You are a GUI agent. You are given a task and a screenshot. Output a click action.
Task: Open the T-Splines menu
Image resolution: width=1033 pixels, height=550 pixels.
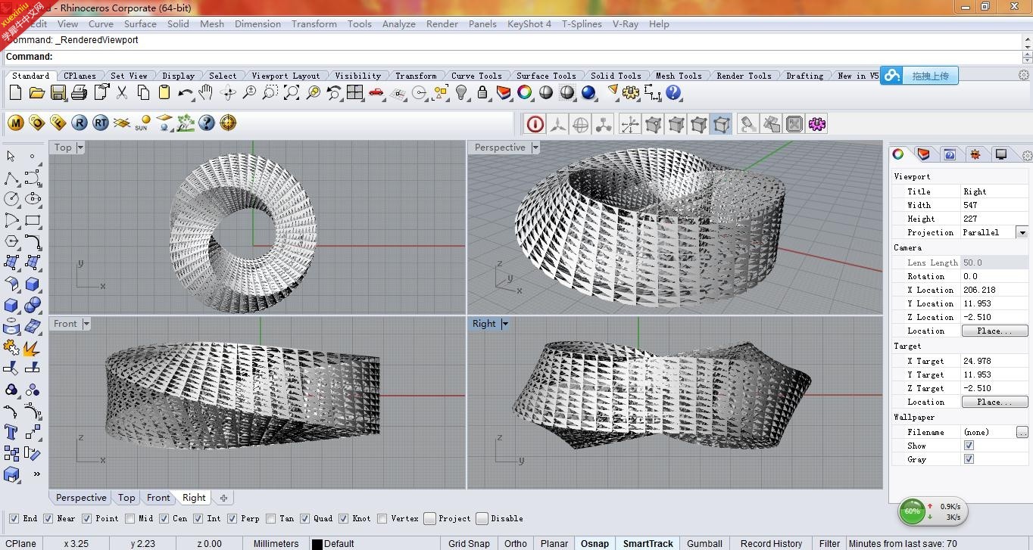582,23
